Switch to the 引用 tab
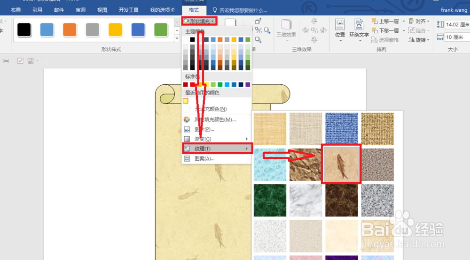This screenshot has width=470, height=260. [37, 10]
